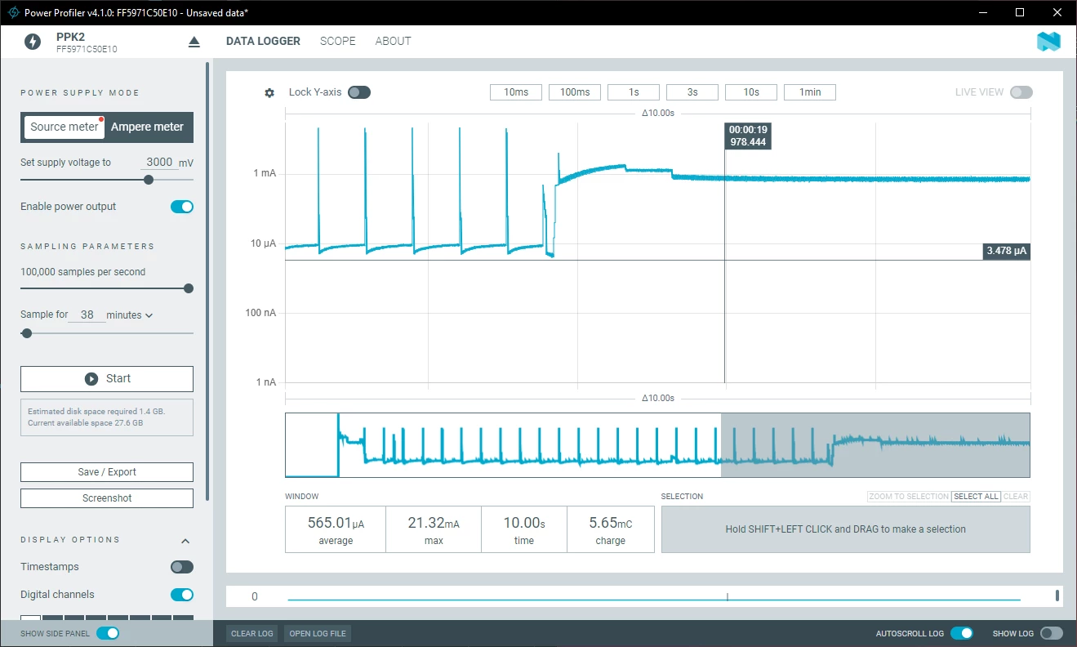Open the Data Logger tab
1077x647 pixels.
(x=263, y=41)
